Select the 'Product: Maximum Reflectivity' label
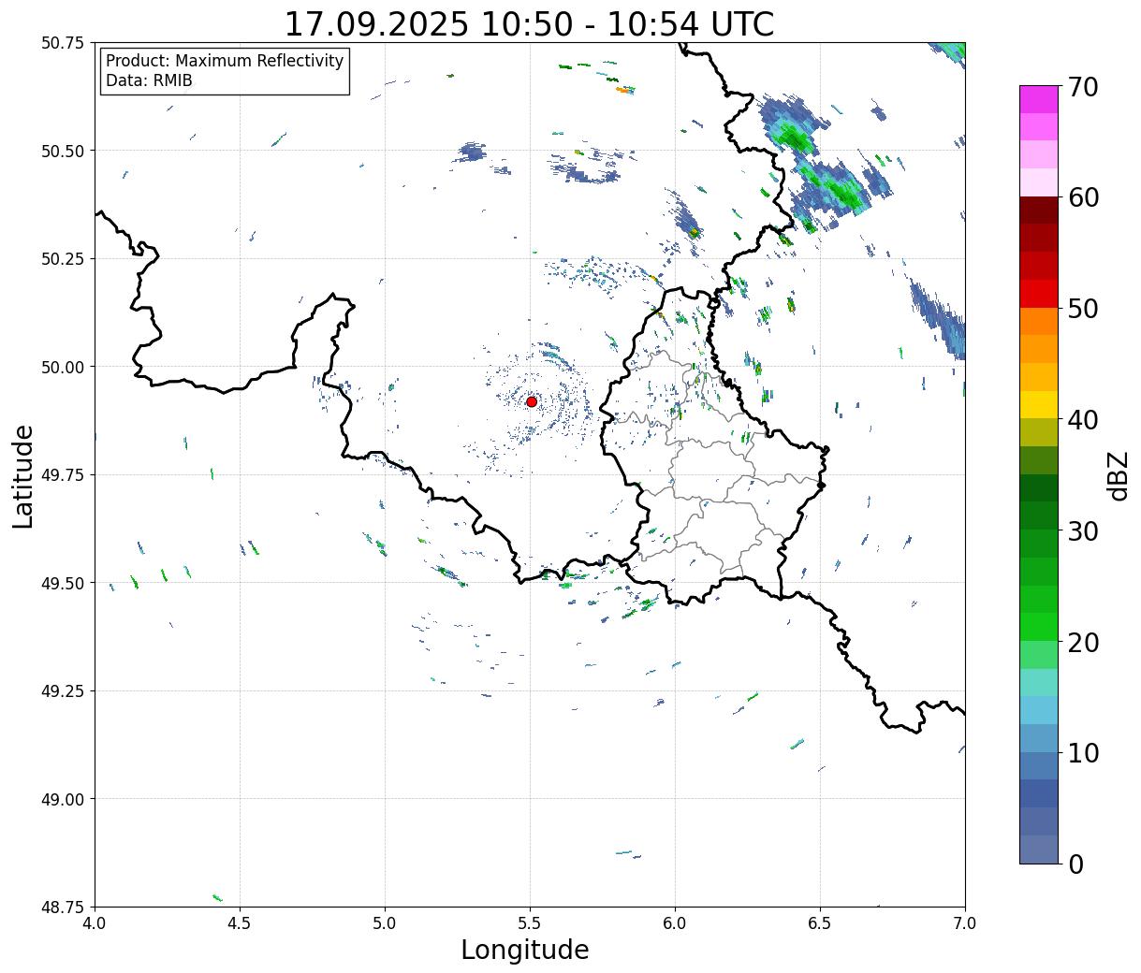The width and height of the screenshot is (1141, 973). [225, 61]
